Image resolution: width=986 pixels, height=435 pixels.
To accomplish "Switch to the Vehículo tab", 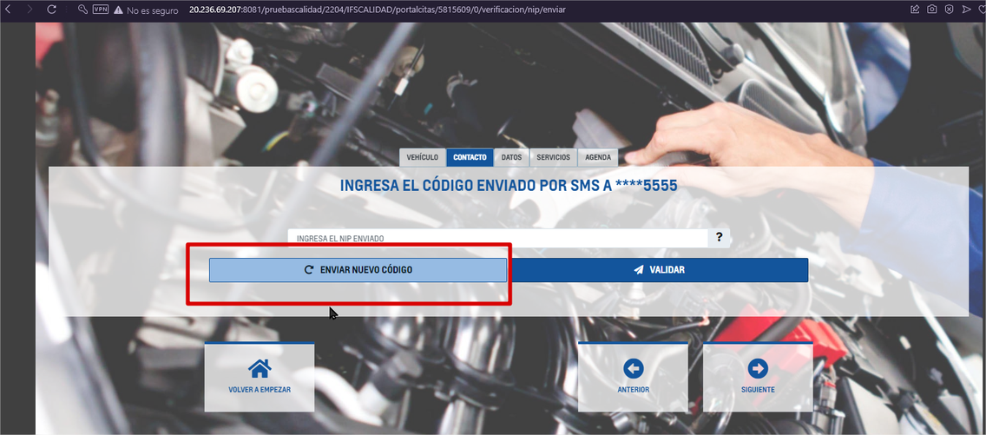I will (423, 157).
